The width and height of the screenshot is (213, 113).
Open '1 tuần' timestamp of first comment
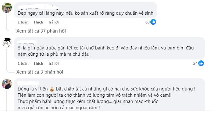[x=23, y=22]
